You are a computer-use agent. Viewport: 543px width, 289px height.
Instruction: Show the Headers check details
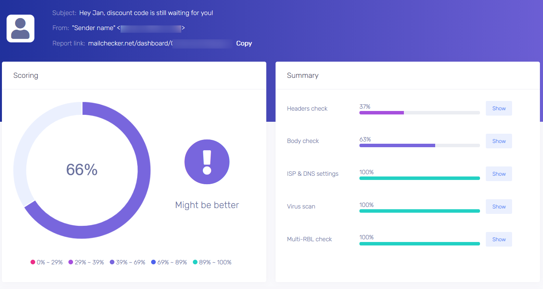[x=499, y=108]
